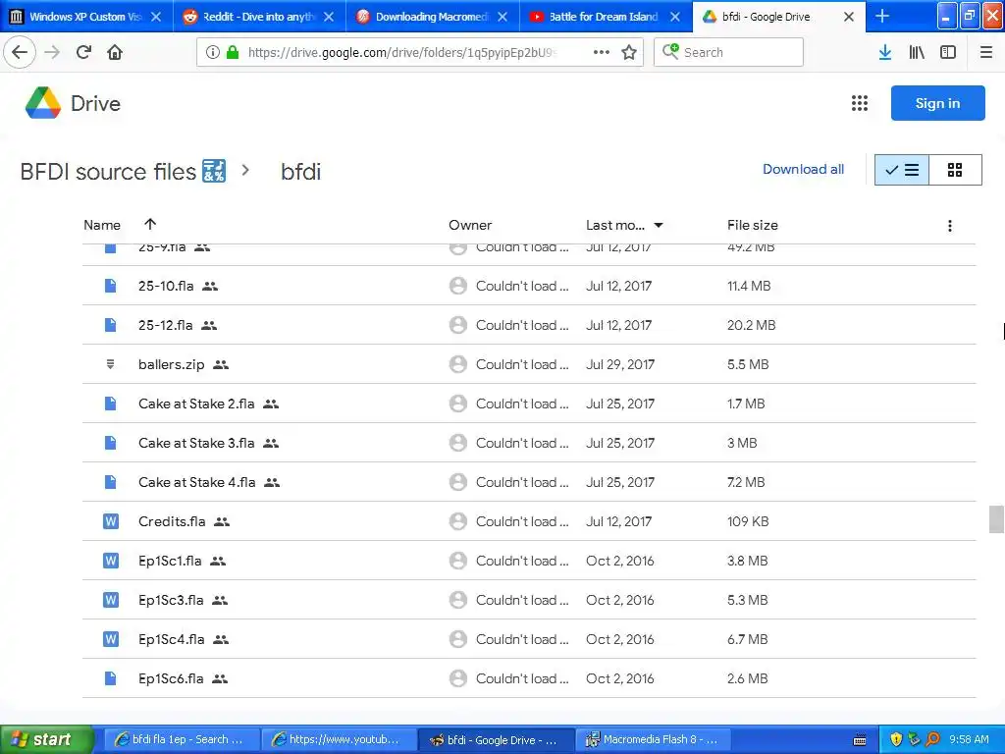
Task: Select Cake at Stake 3.fla name
Action: 196,443
